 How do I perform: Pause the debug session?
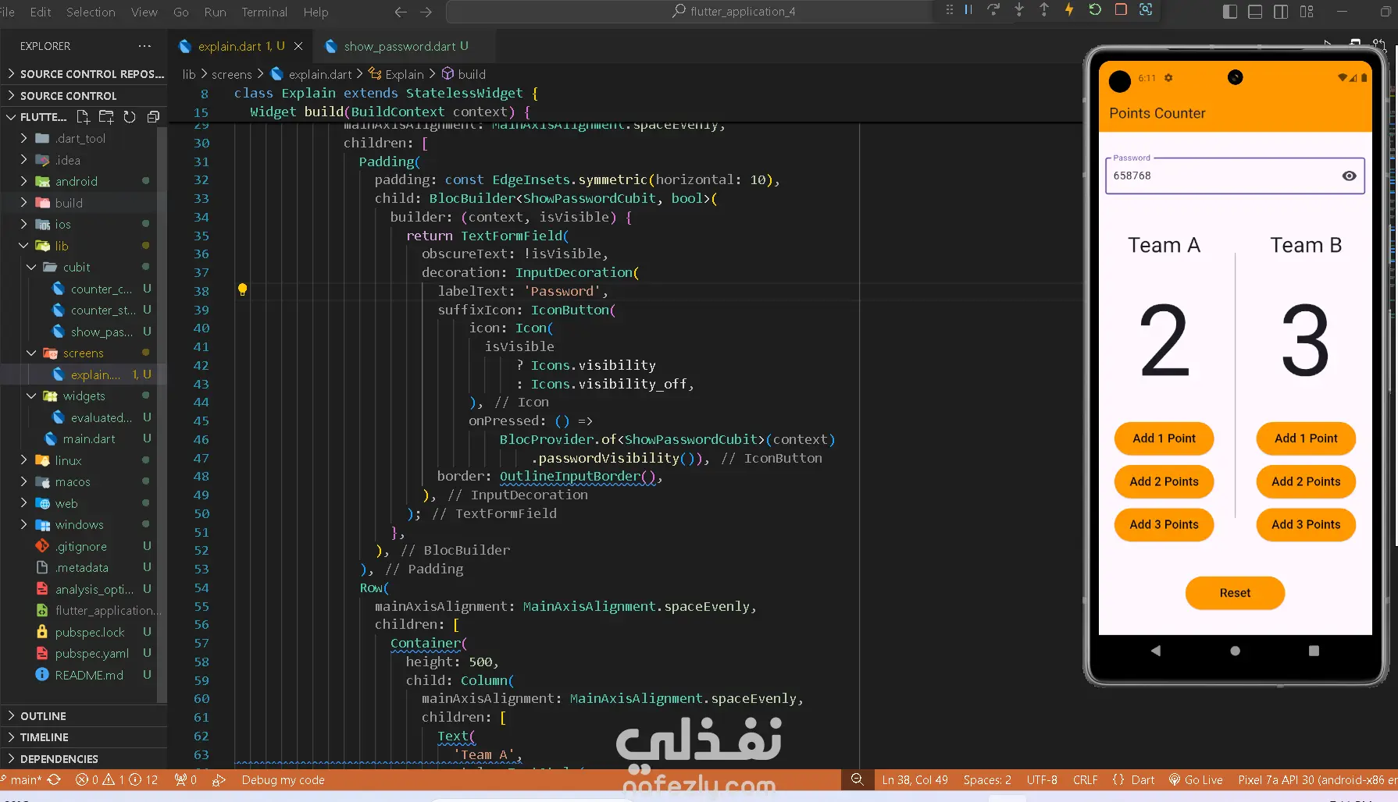tap(968, 10)
